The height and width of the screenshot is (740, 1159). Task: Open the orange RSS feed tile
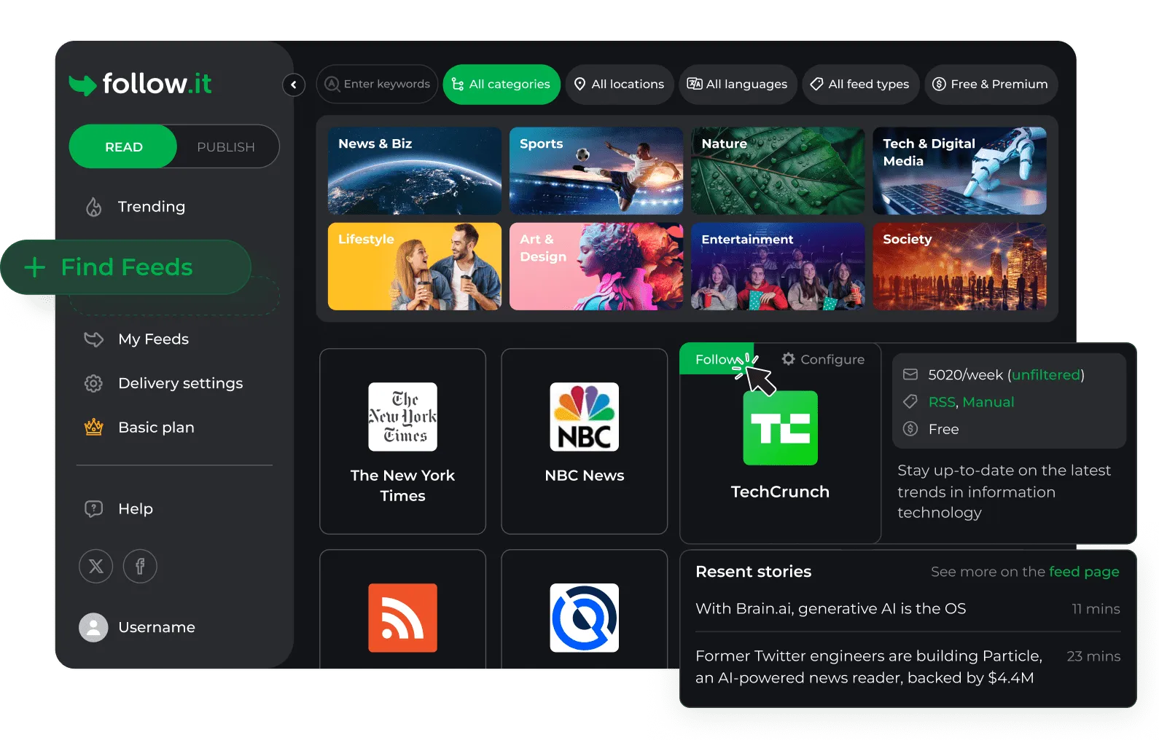pos(402,618)
